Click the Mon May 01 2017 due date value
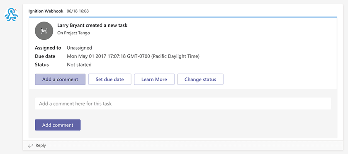The image size is (348, 154). click(133, 56)
